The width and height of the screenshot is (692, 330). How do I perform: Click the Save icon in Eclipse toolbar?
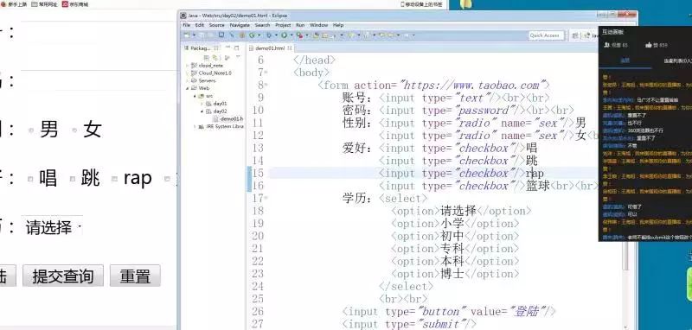(202, 35)
